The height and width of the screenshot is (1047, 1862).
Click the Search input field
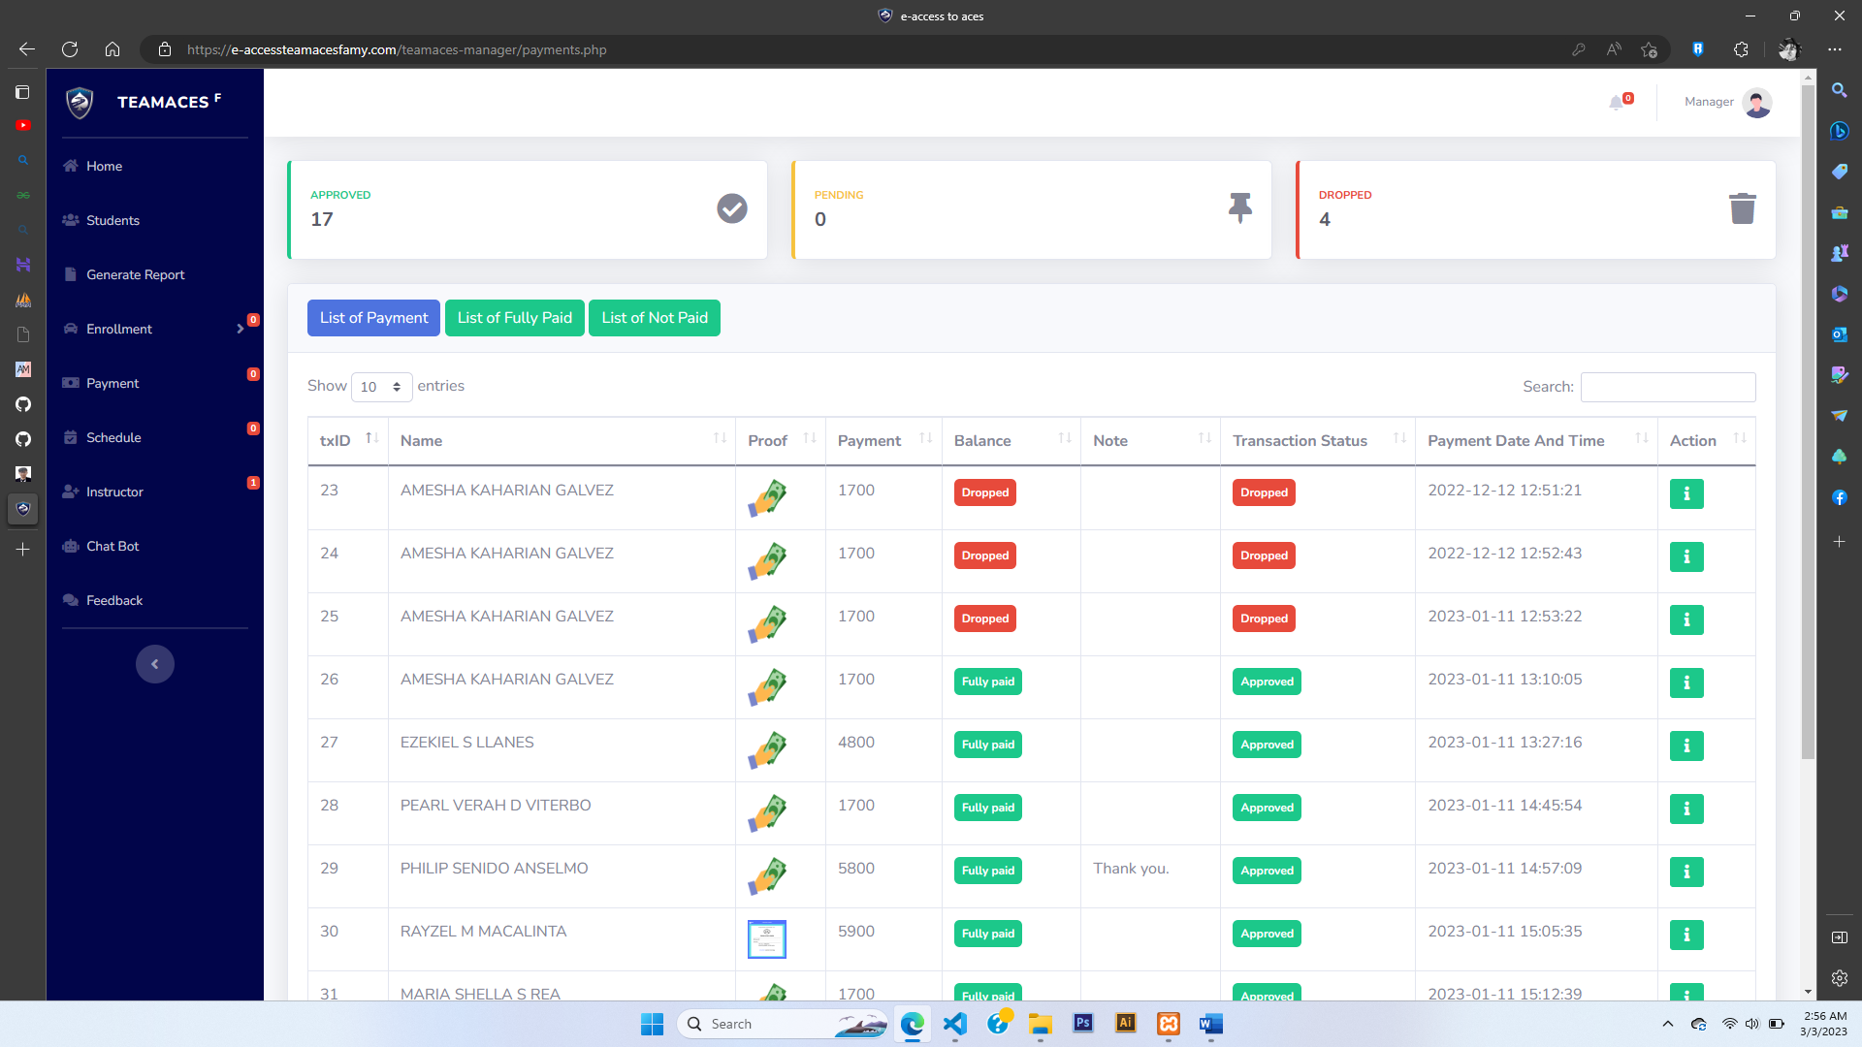[x=1667, y=387]
